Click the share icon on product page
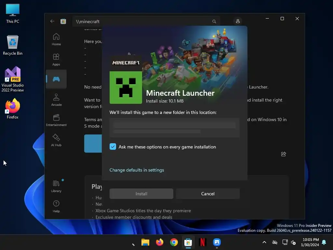333x250 pixels. (x=284, y=154)
